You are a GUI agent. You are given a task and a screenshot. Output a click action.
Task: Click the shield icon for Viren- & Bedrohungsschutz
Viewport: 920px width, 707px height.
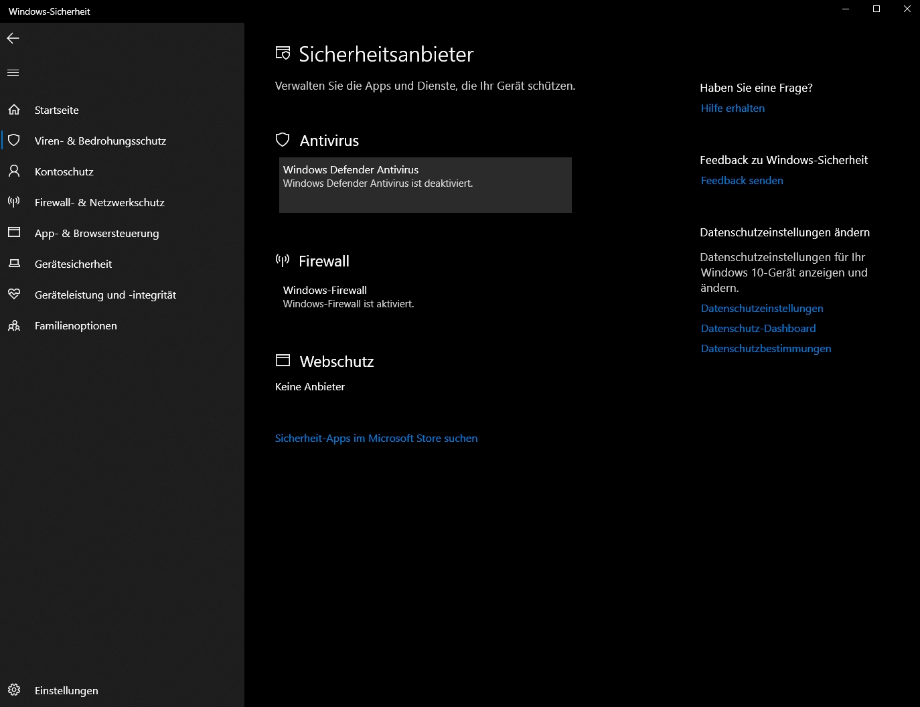pyautogui.click(x=14, y=141)
